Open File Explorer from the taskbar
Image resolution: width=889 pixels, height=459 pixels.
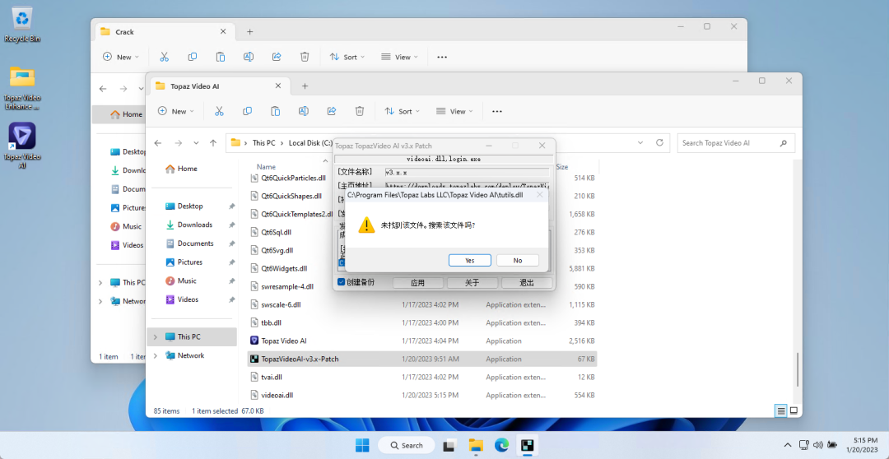point(476,445)
